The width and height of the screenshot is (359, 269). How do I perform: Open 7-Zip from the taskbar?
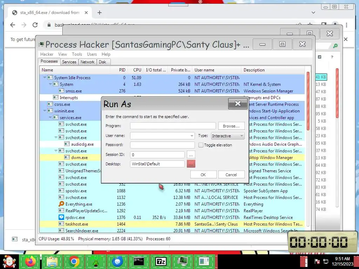161,261
